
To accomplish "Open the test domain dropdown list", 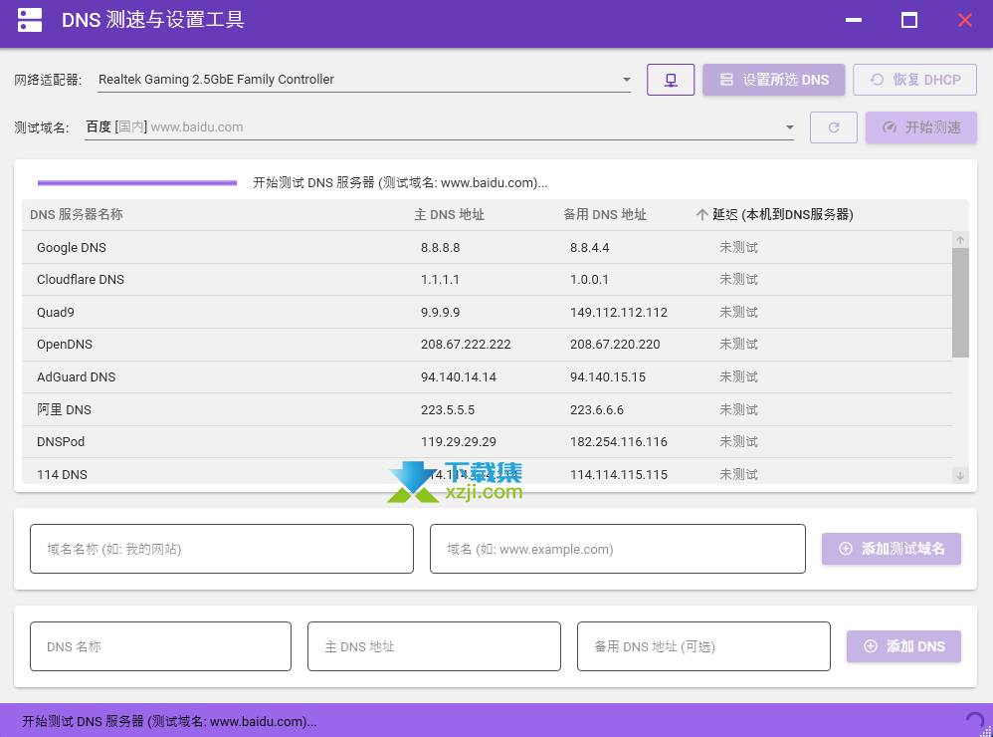I will coord(789,127).
